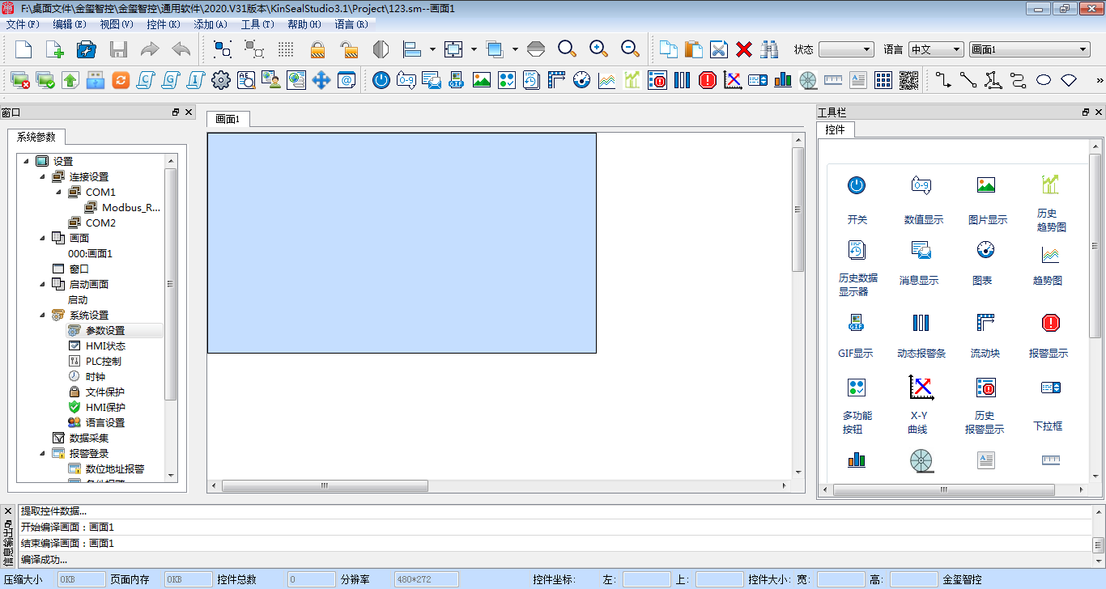Select the 开关 switch control in toolbox

pyautogui.click(x=857, y=200)
